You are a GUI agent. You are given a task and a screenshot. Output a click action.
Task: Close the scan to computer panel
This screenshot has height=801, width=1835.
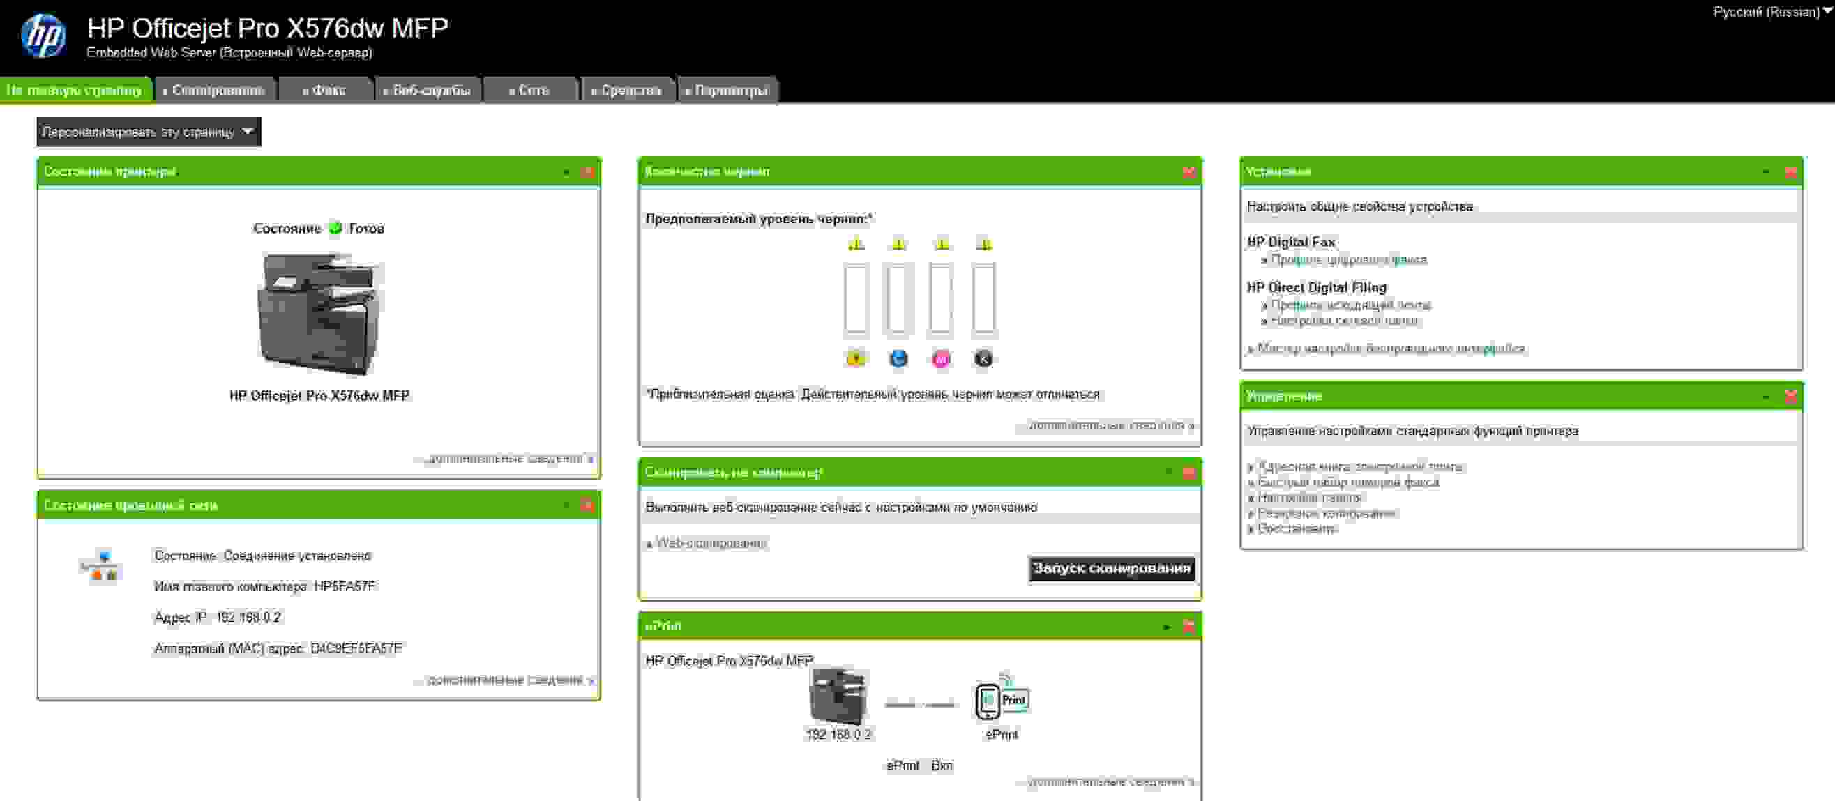coord(1188,473)
